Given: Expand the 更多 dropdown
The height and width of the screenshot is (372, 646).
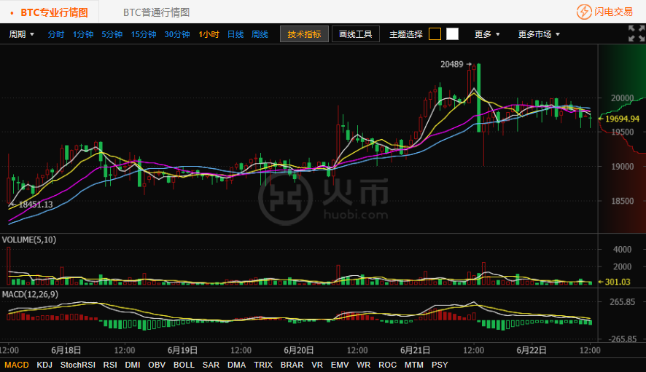Looking at the screenshot, I should pos(487,34).
